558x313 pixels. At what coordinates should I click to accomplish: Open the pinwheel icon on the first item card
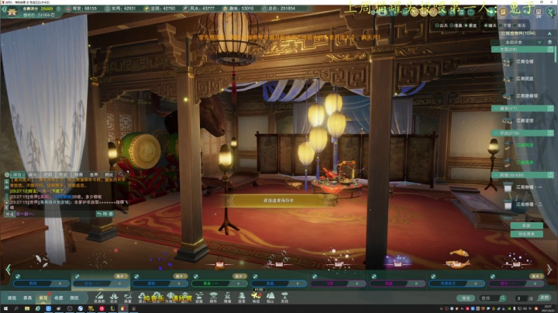tap(18, 276)
